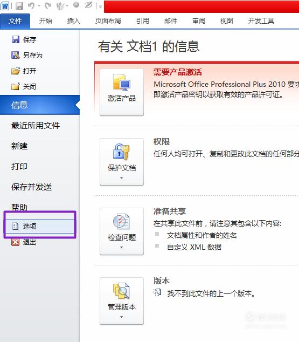Click the Word application icon in title bar

(5, 6)
